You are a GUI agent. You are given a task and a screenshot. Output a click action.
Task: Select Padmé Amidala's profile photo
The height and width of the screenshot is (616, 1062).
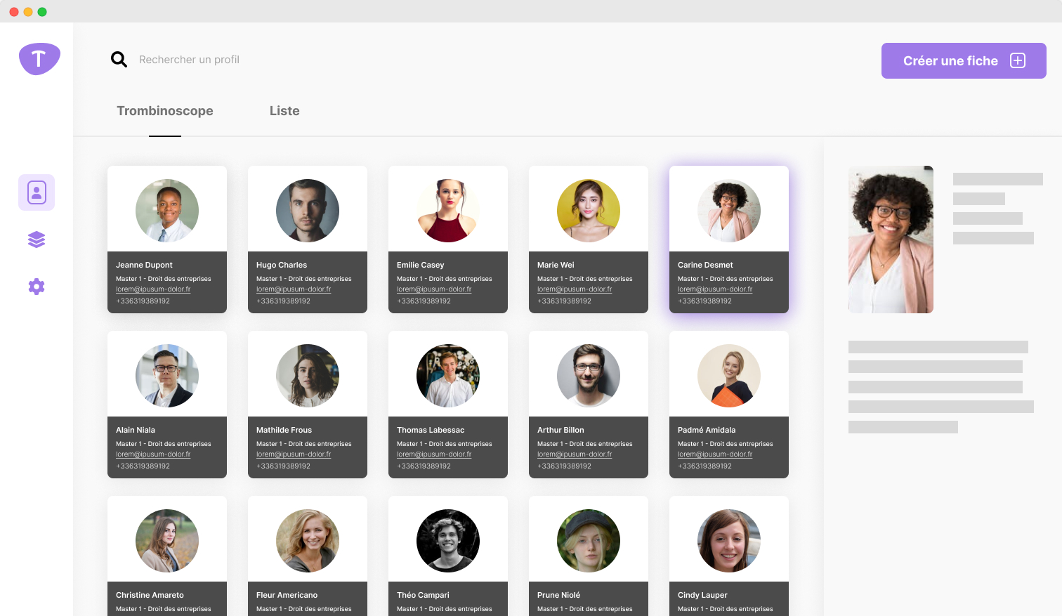pyautogui.click(x=729, y=376)
